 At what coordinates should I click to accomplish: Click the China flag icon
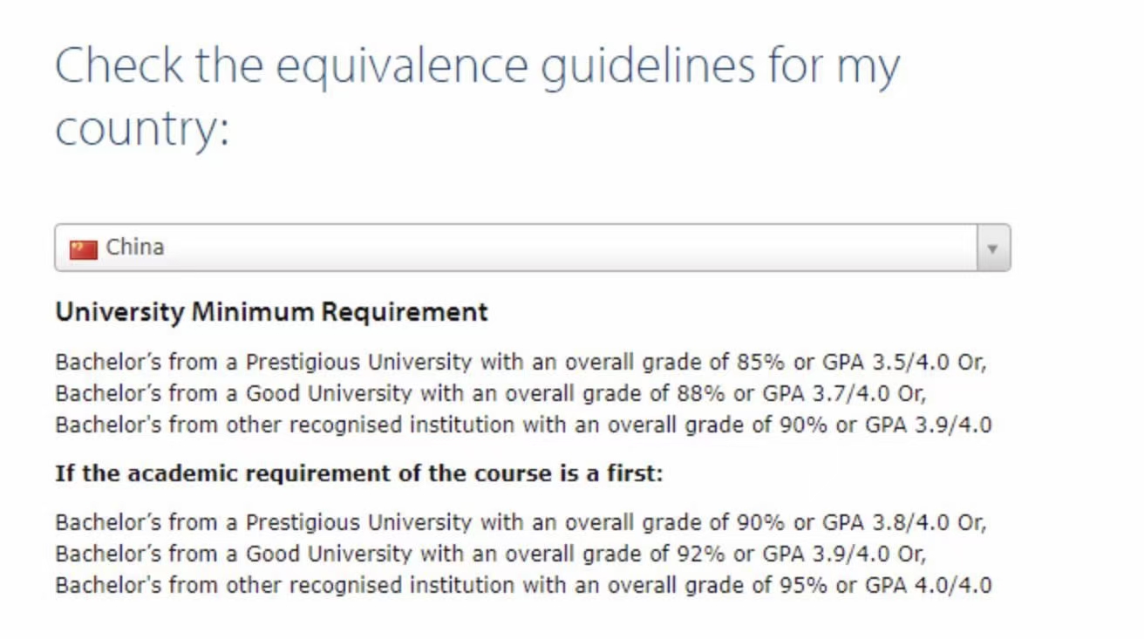point(83,249)
